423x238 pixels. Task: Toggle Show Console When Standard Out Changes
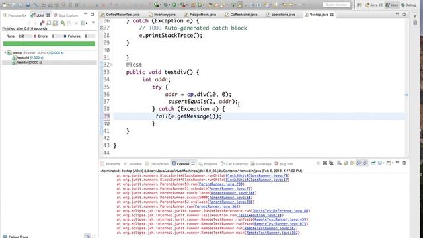pyautogui.click(x=358, y=163)
